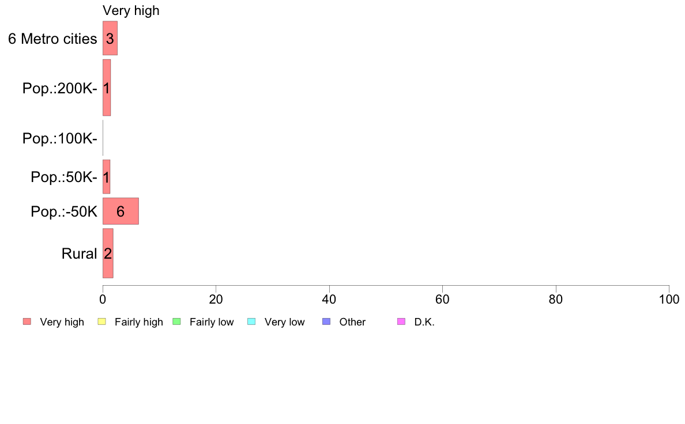685x424 pixels.
Task: Select the Pop.:-50K bar showing 6
Action: click(121, 211)
